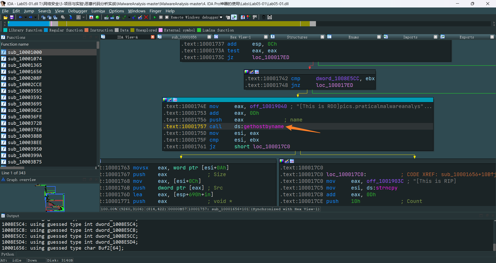Click the red warning triangle icon
This screenshot has width=496, height=263.
pos(91,17)
